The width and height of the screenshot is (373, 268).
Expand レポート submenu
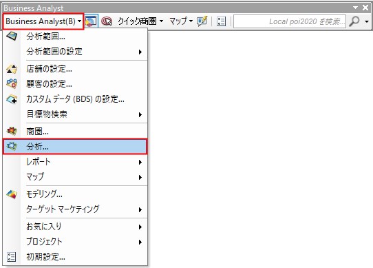(75, 162)
